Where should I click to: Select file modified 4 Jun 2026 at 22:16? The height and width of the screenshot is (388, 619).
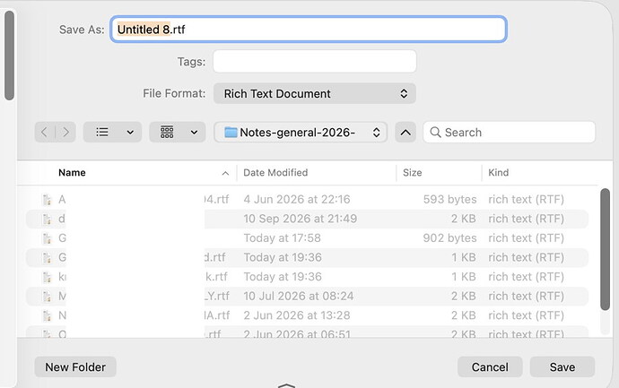(x=307, y=200)
